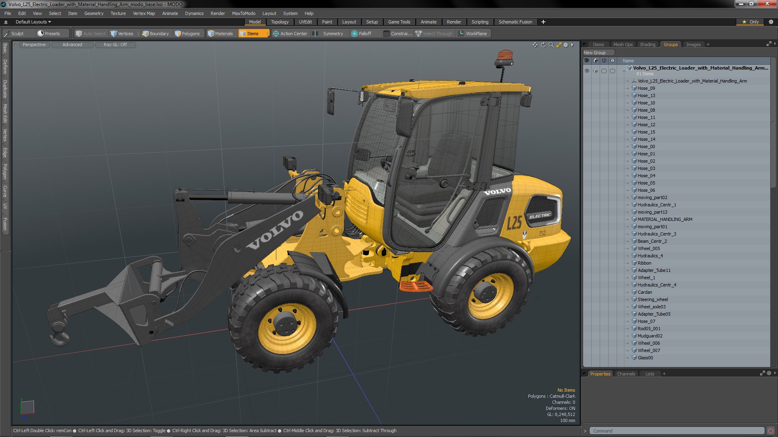
Task: Open layout settings gear at top right
Action: (x=771, y=22)
